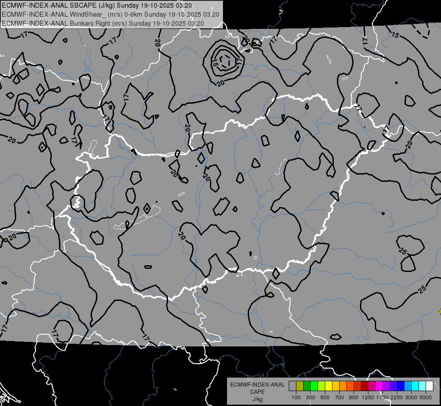Select the purple swatch above 1750 label
Image resolution: width=441 pixels, height=406 pixels.
pyautogui.click(x=386, y=386)
